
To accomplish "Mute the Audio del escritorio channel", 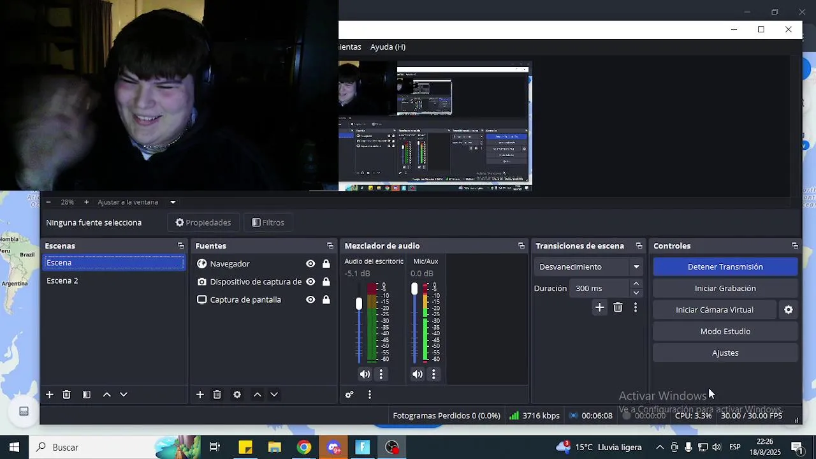I will (365, 374).
